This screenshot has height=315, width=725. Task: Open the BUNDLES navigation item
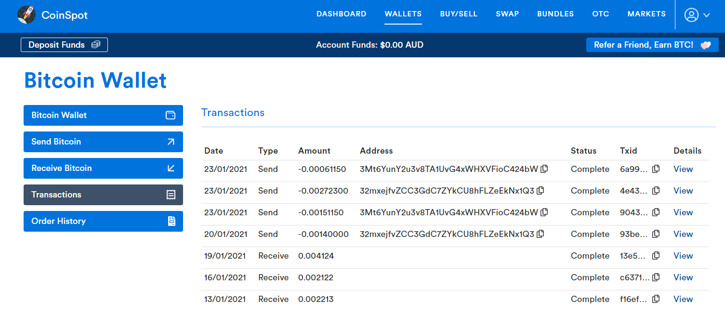555,14
